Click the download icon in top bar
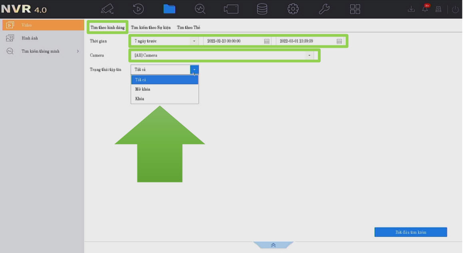This screenshot has width=463, height=253. pos(411,9)
